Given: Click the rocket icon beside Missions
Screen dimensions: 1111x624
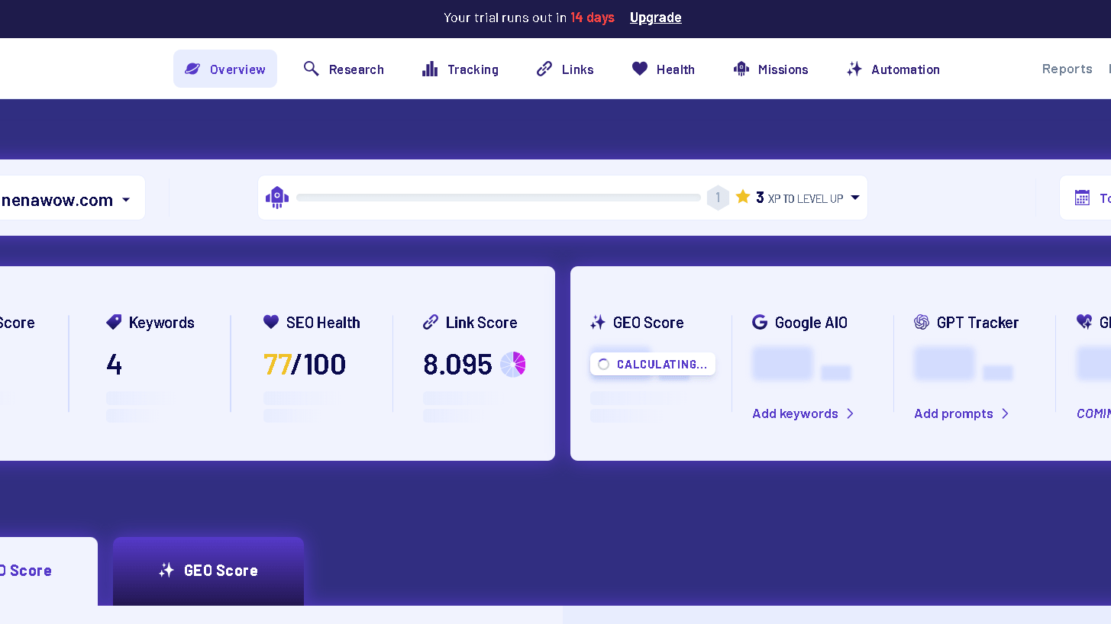Looking at the screenshot, I should (741, 69).
